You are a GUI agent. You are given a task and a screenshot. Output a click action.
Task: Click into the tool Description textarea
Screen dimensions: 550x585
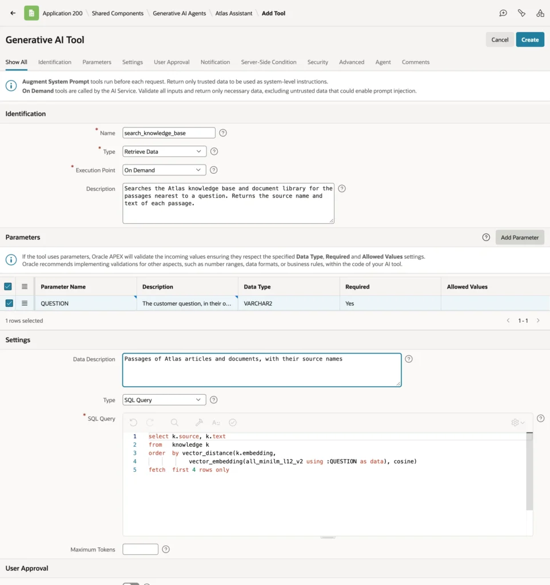click(x=228, y=203)
